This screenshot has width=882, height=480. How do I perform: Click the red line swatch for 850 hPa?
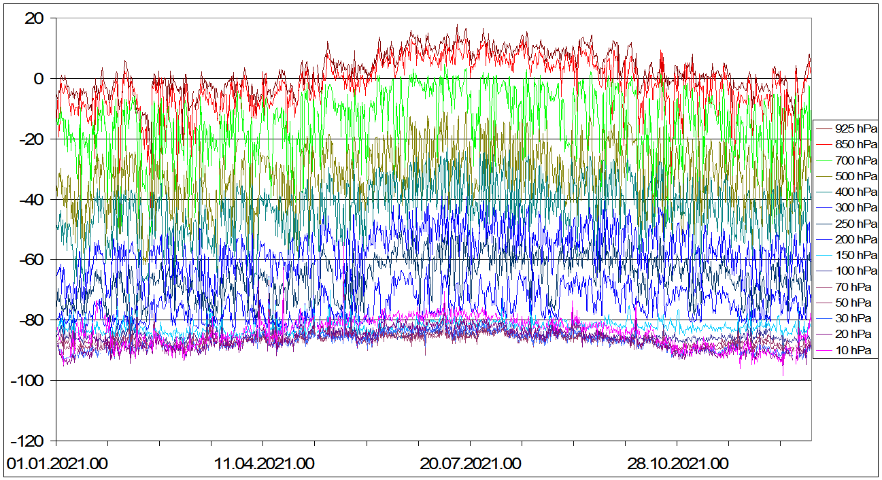pyautogui.click(x=823, y=144)
